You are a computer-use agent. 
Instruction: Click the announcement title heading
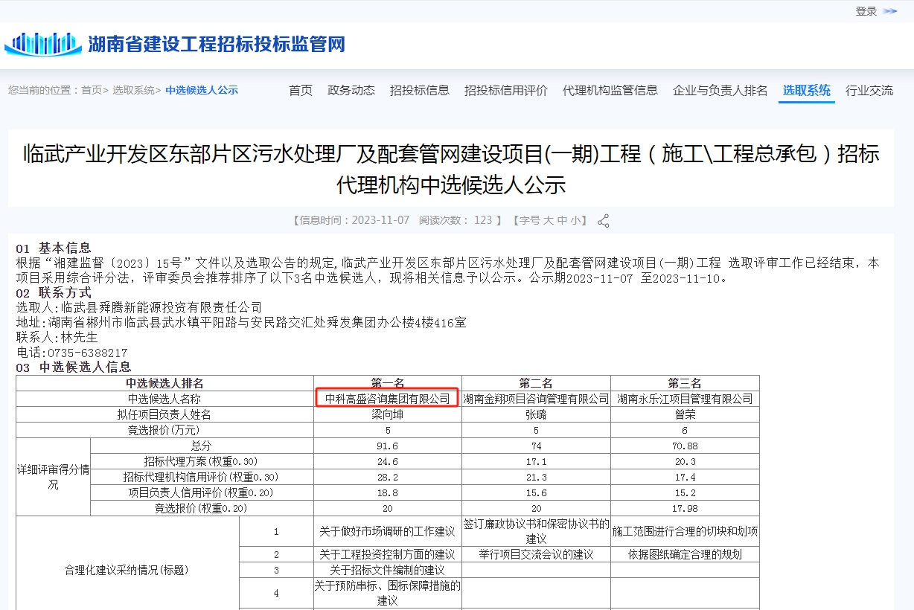click(451, 170)
